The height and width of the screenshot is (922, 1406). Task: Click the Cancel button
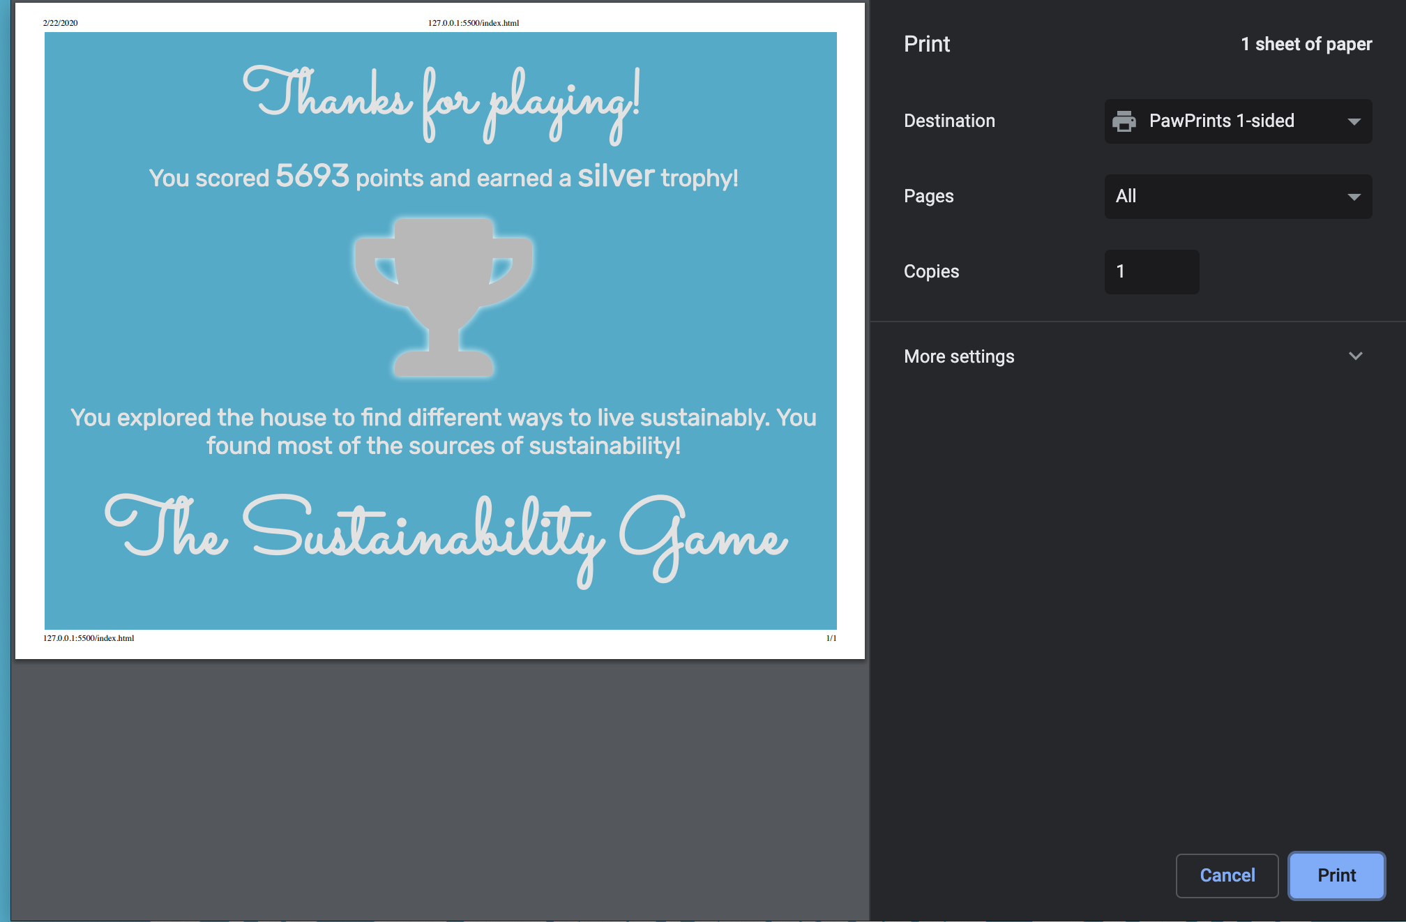pyautogui.click(x=1227, y=875)
